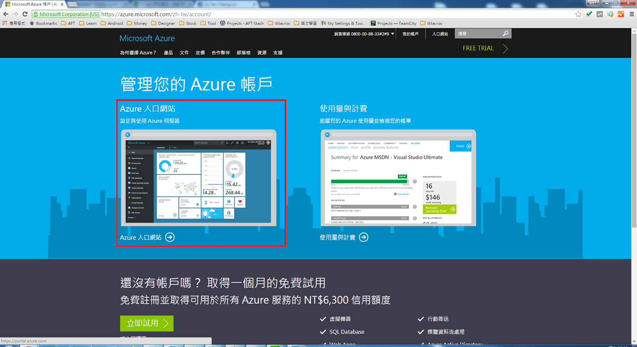Click the vertical scrollbar up arrow
The height and width of the screenshot is (347, 637).
coord(634,31)
